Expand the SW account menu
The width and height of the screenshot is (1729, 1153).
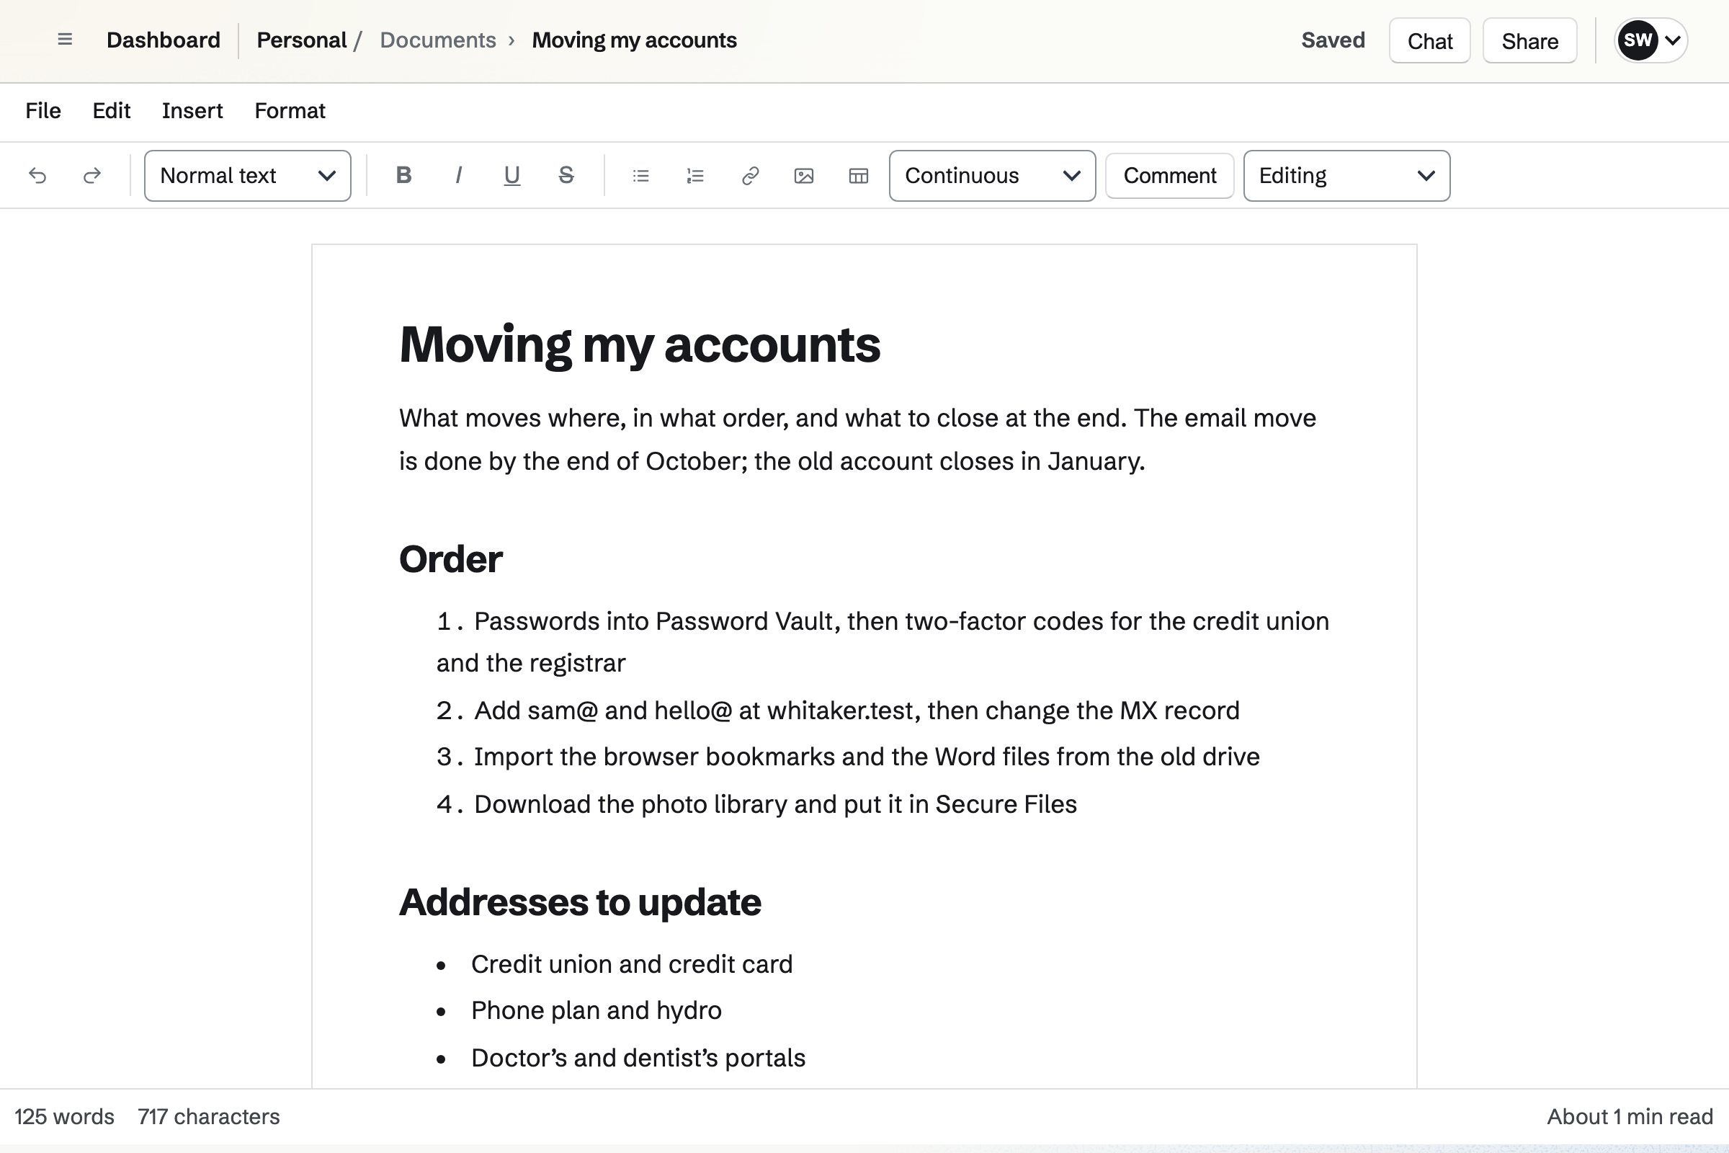(x=1650, y=40)
